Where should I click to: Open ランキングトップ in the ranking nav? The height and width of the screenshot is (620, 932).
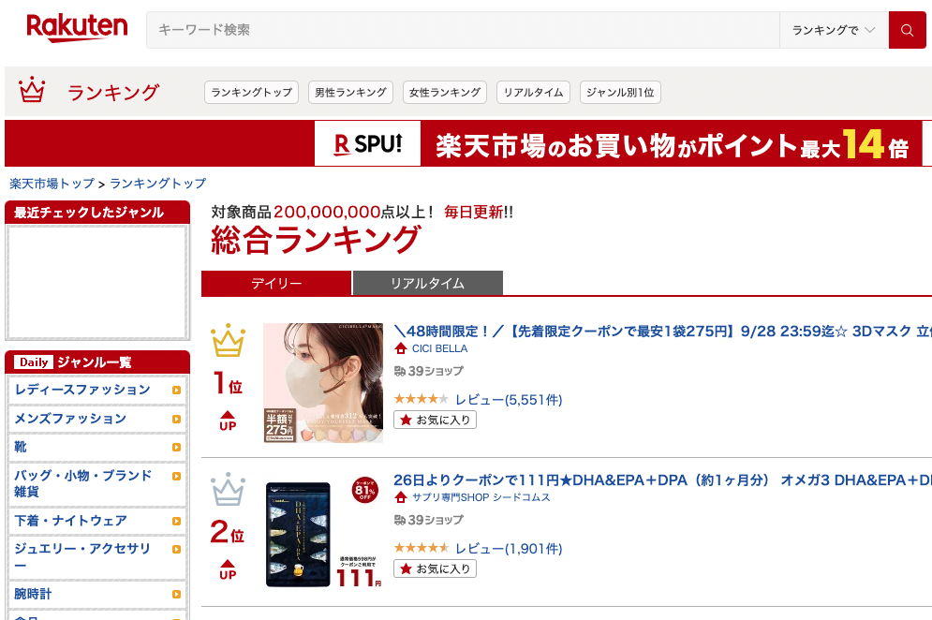coord(251,92)
